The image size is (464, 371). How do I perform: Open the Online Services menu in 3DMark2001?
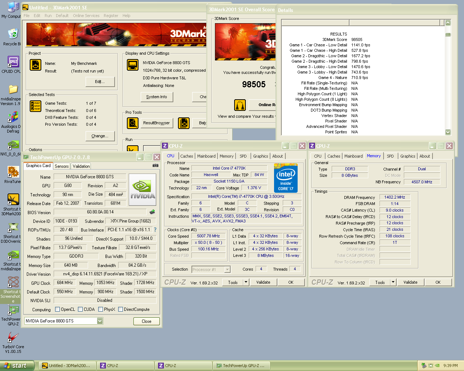pos(86,16)
